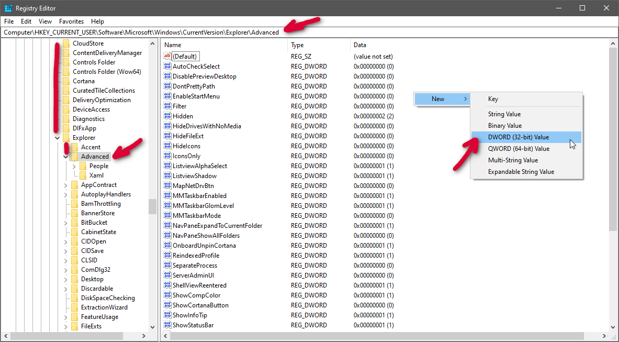Select the HideIcons value name
619x342 pixels.
pos(186,146)
